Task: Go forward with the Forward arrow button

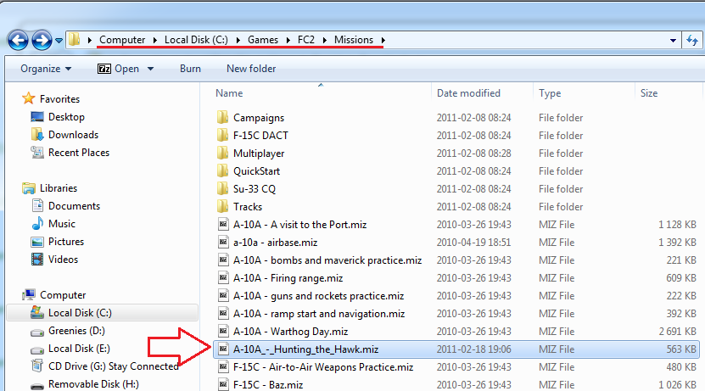Action: point(42,41)
